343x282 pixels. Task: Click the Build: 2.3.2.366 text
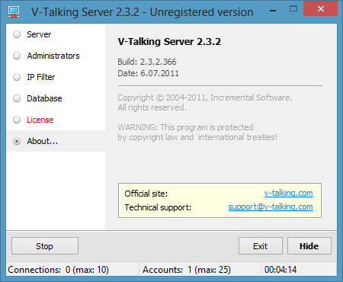pyautogui.click(x=147, y=62)
